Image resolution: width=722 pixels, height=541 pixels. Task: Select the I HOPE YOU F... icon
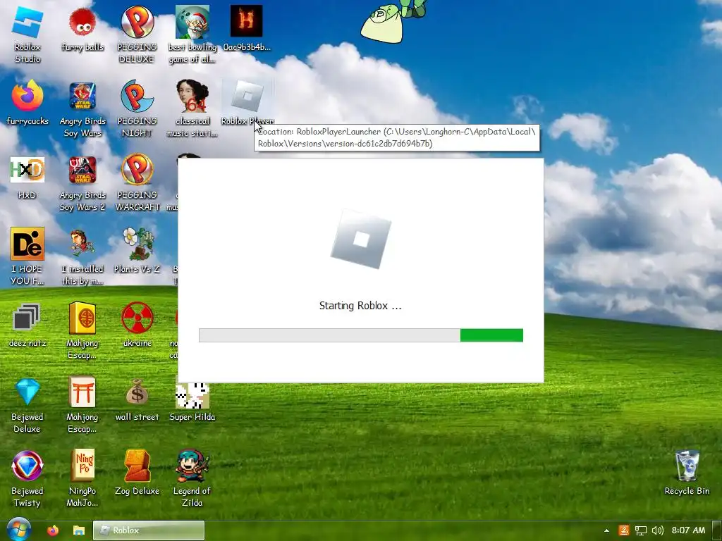point(27,256)
